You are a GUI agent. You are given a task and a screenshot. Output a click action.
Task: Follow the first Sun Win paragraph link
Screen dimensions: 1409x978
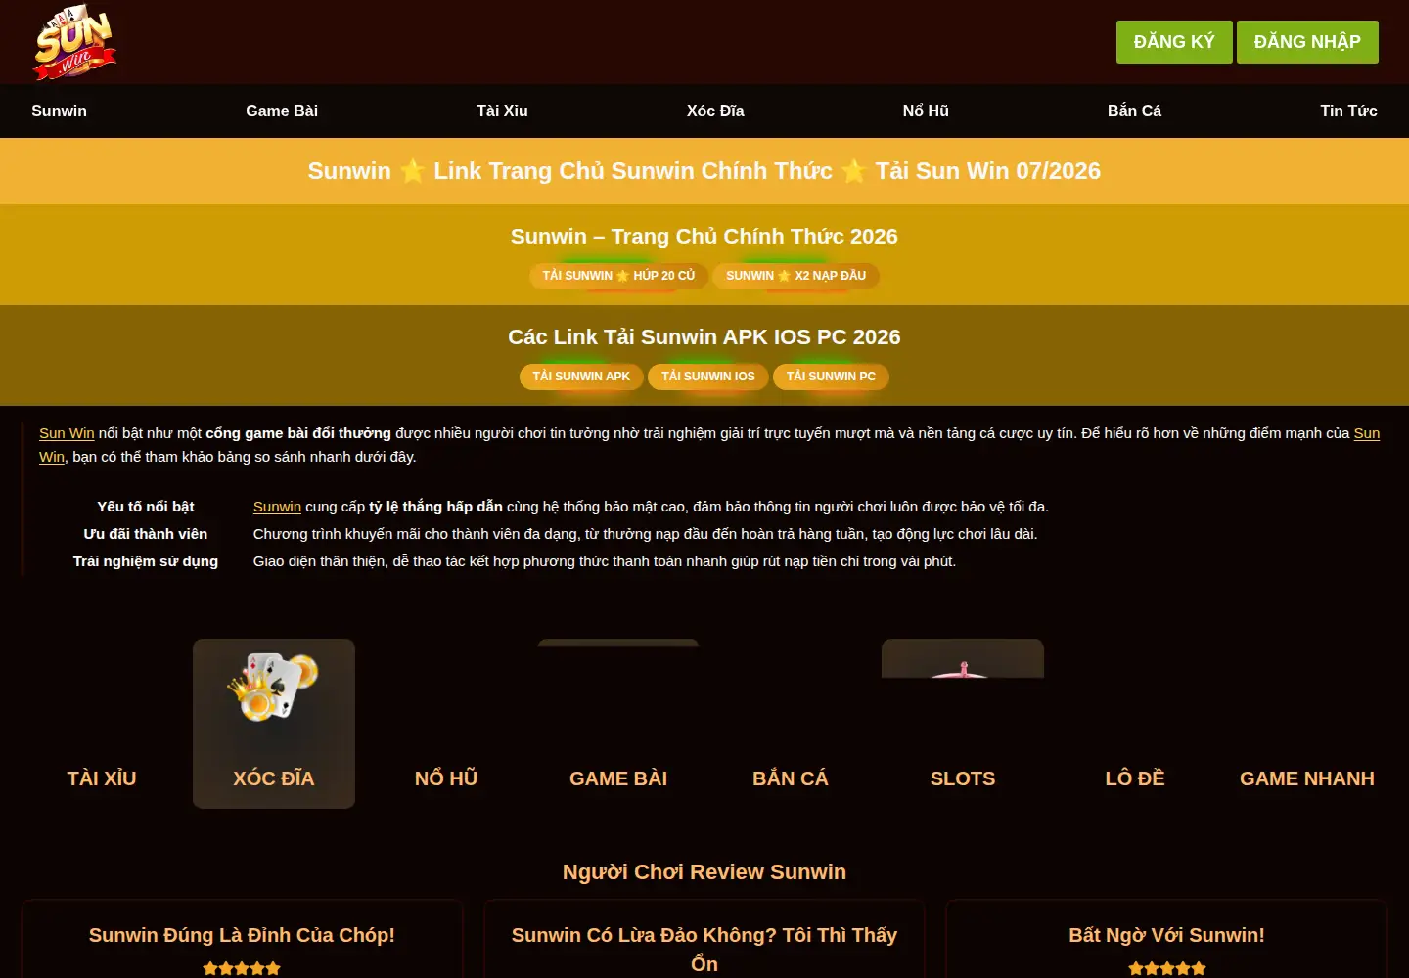pyautogui.click(x=67, y=433)
